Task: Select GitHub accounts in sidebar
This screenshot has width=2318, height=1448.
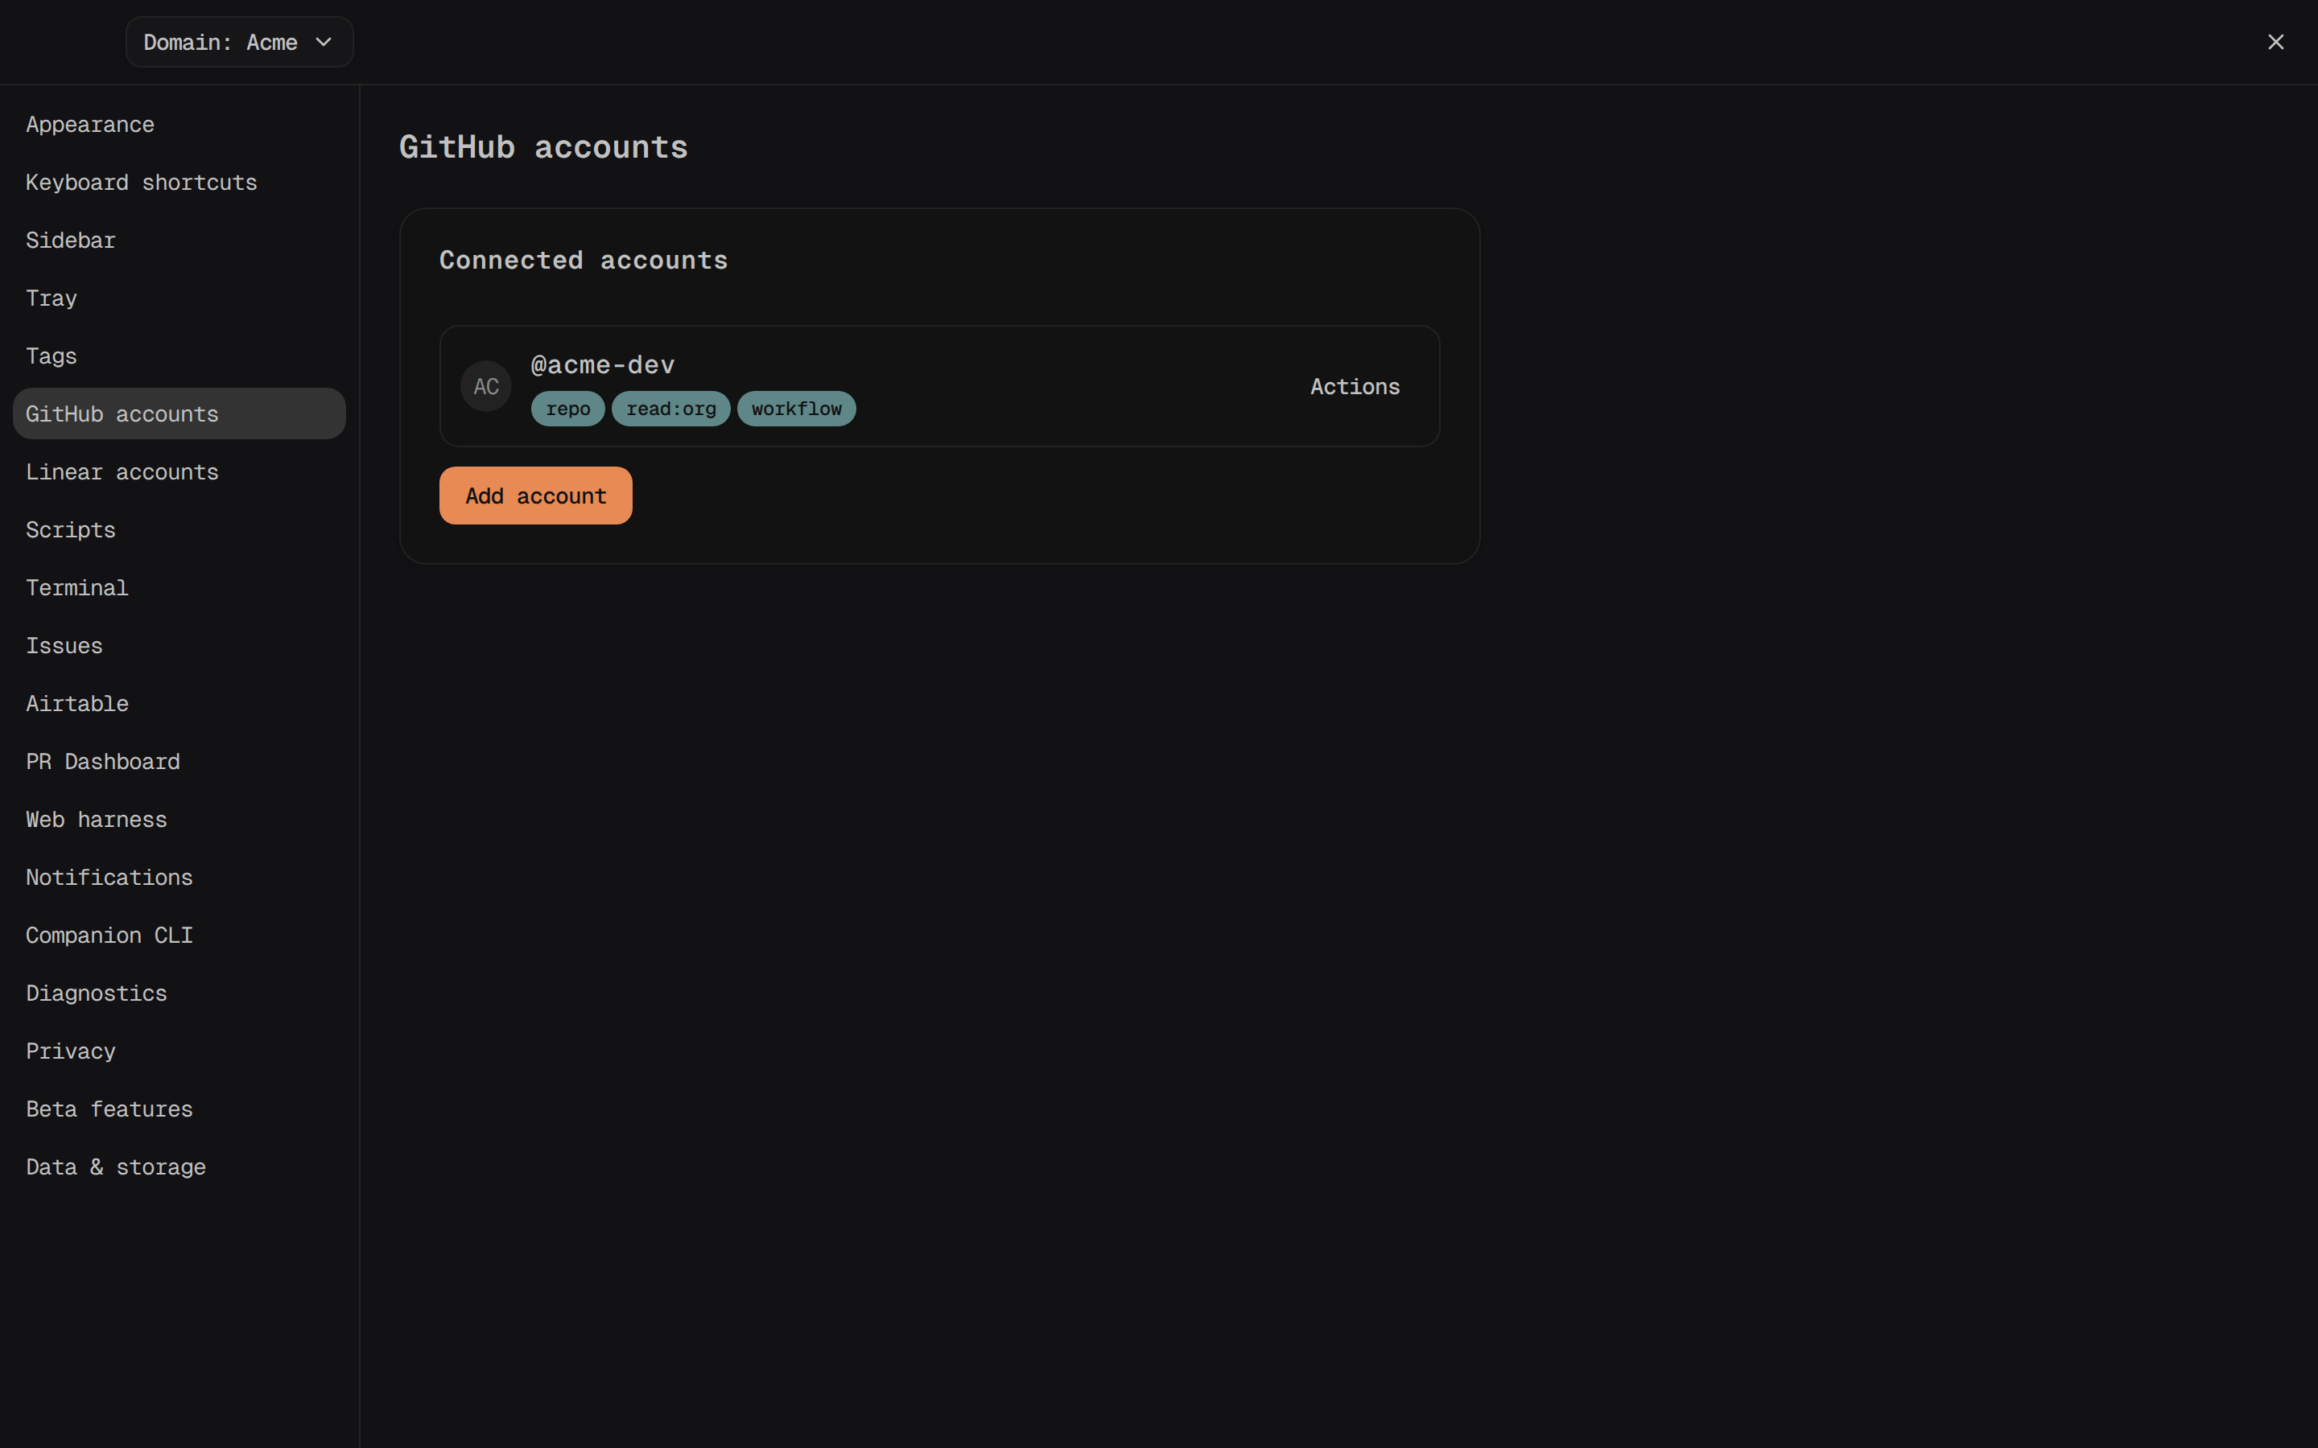Action: tap(179, 413)
